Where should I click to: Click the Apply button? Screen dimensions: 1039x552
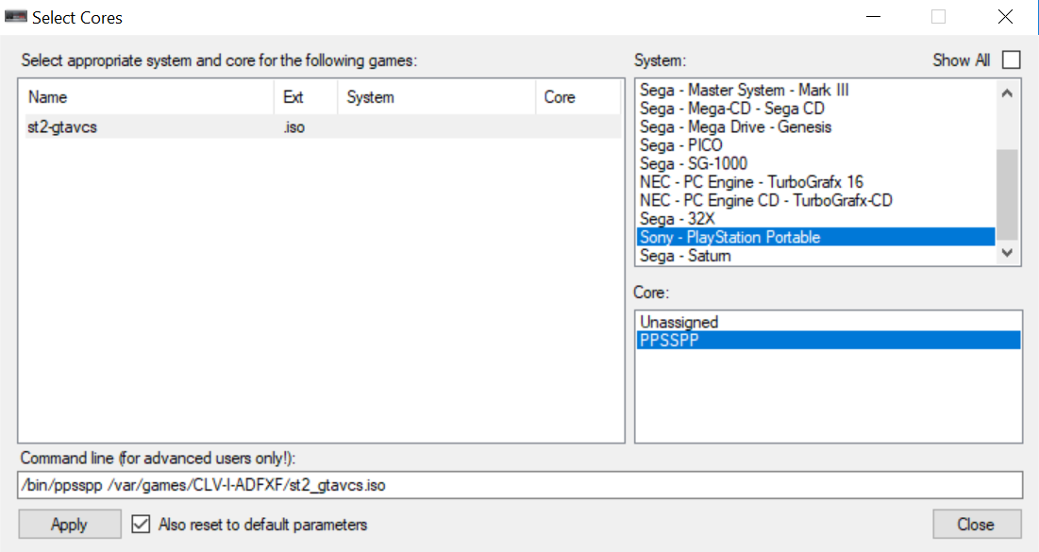(x=70, y=525)
